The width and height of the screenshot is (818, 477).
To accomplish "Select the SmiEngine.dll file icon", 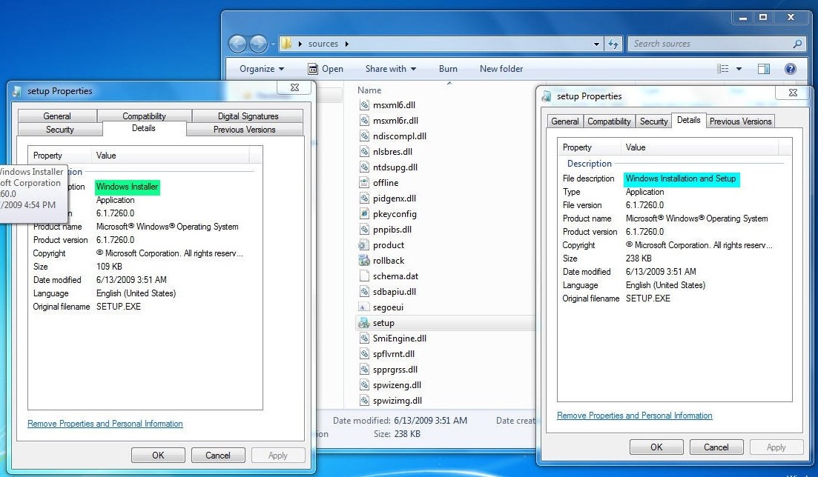I will [365, 338].
